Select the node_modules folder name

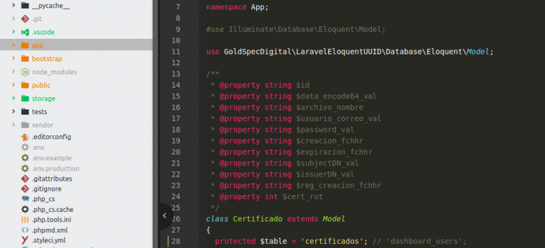coord(54,72)
